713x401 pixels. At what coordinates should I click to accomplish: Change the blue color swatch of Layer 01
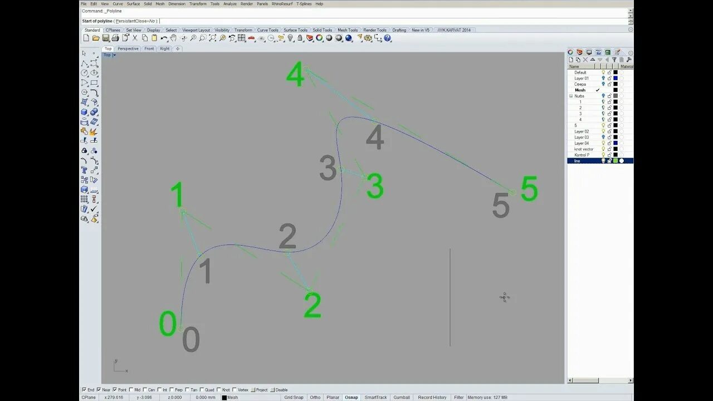(616, 78)
